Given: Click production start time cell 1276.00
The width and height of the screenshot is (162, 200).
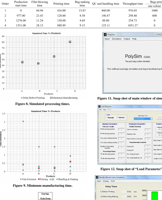Looking at the screenshot, I should click(21, 21).
